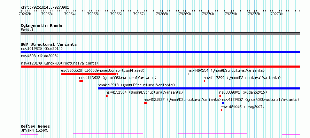The width and height of the screenshot is (310, 138).
Task: Click the 79265k ruler tick label
Action: pos(93,14)
